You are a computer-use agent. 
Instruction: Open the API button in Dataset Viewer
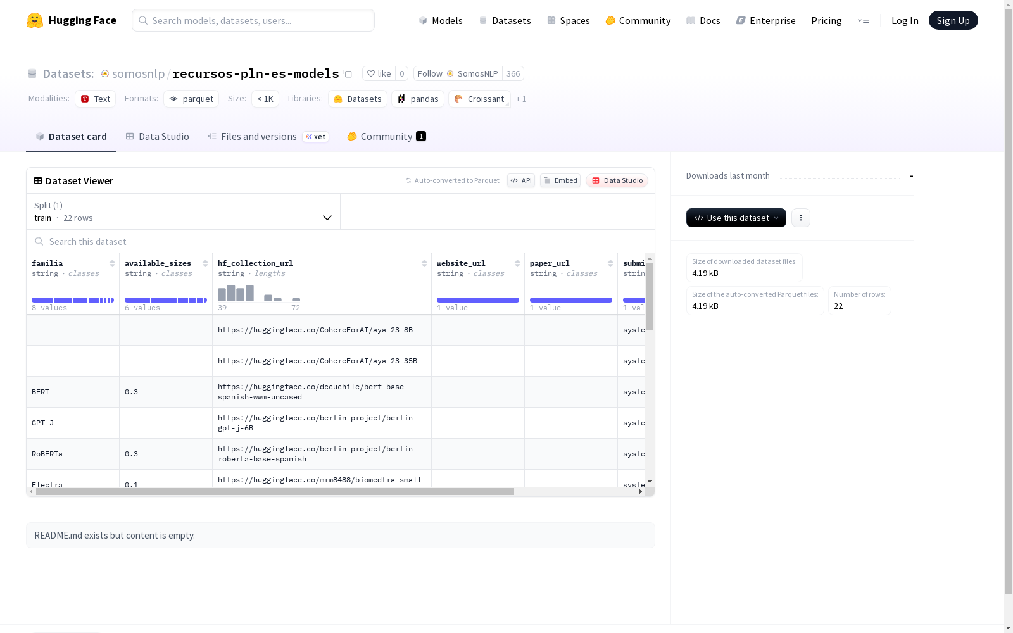(521, 180)
